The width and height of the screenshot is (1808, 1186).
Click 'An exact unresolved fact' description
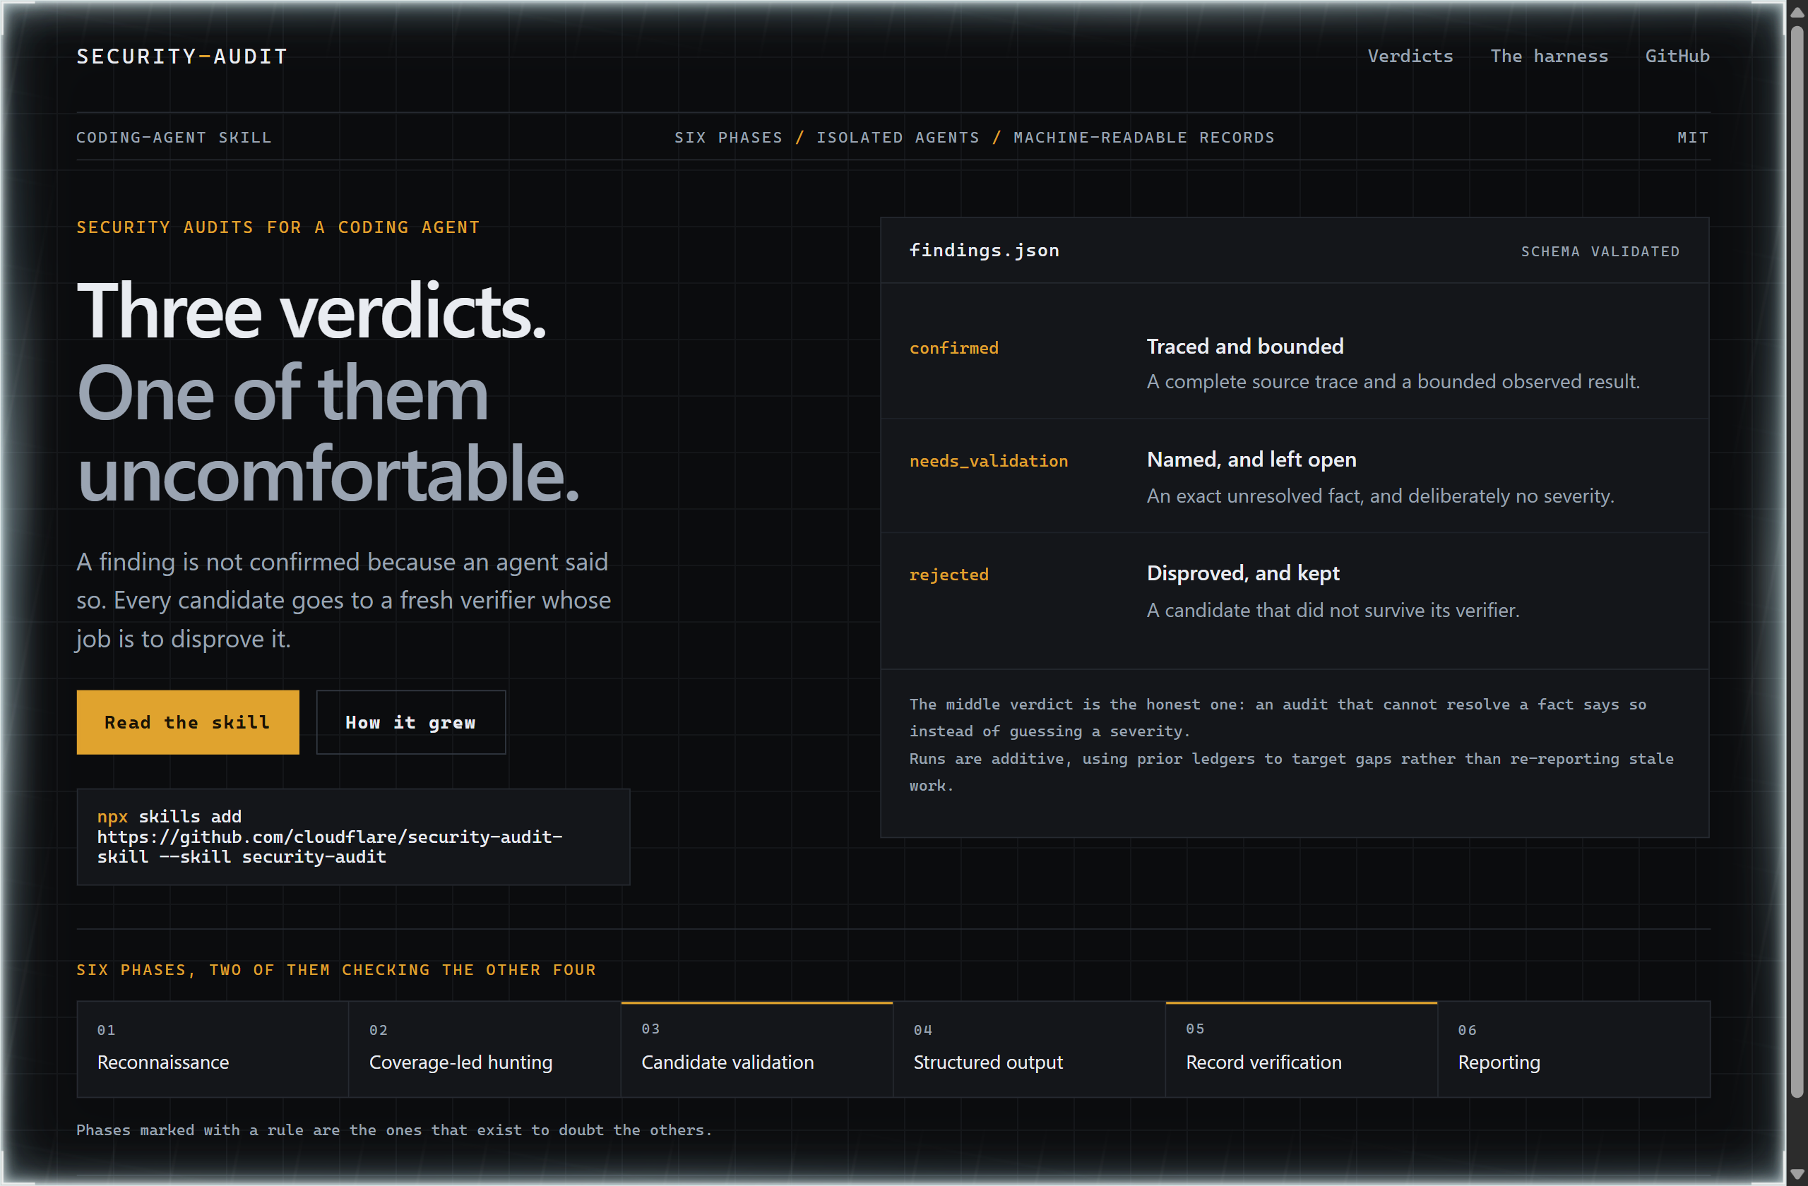(1380, 496)
